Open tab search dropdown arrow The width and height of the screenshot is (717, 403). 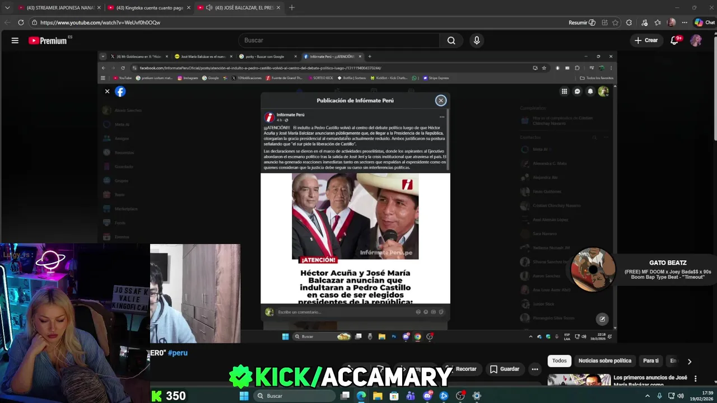coord(7,8)
